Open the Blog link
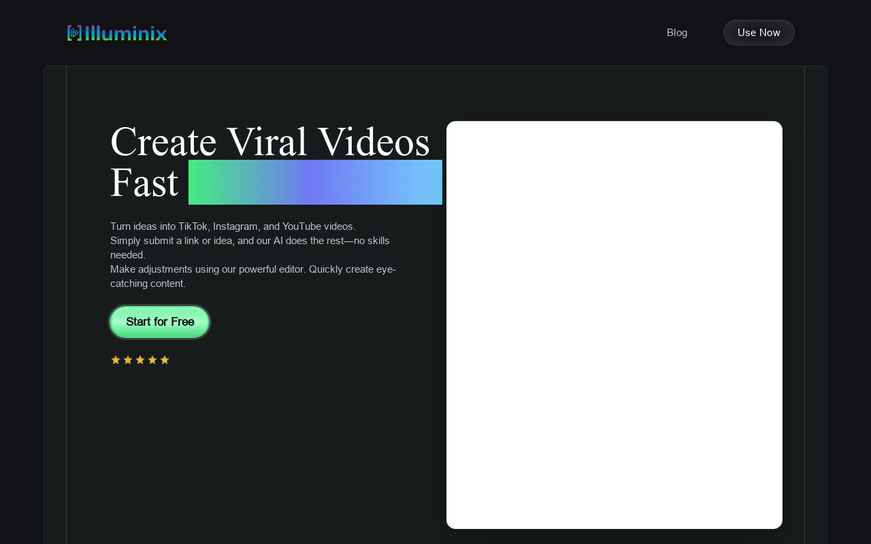Viewport: 871px width, 544px height. click(x=677, y=33)
